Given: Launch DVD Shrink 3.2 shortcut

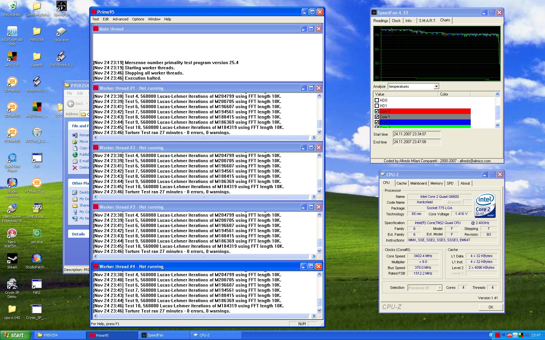Looking at the screenshot, I should tap(61, 59).
